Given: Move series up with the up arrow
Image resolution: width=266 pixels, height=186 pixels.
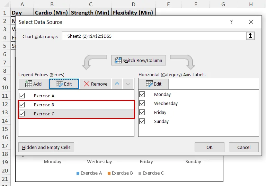Looking at the screenshot, I should coord(117,84).
